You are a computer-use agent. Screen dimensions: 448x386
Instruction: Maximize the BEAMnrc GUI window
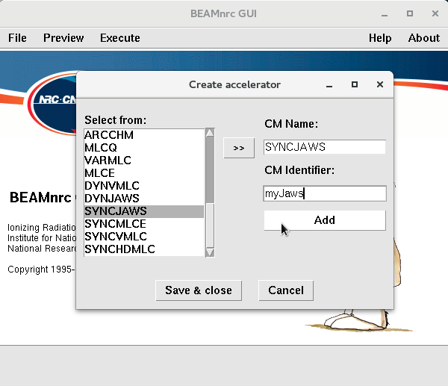(x=410, y=13)
